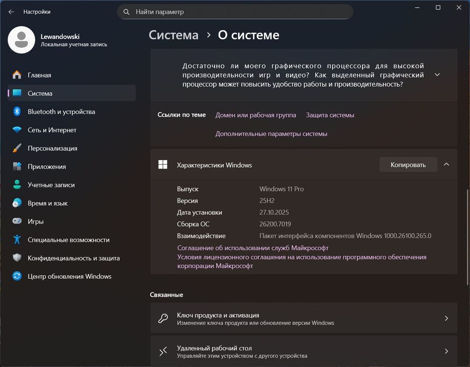Viewport: 470px width, 367px height.
Task: Click the Пакет интерфейса компонентов Windows value
Action: point(346,236)
